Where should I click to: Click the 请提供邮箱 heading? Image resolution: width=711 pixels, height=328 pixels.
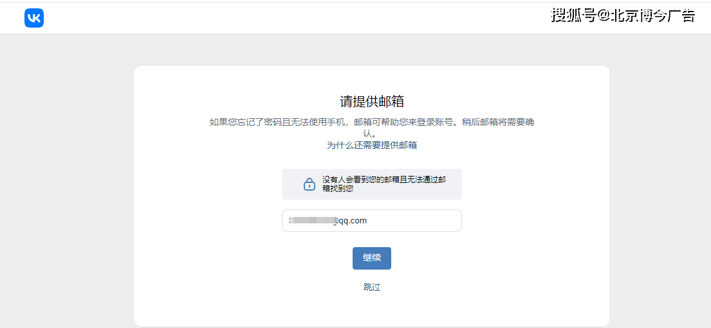(x=371, y=101)
